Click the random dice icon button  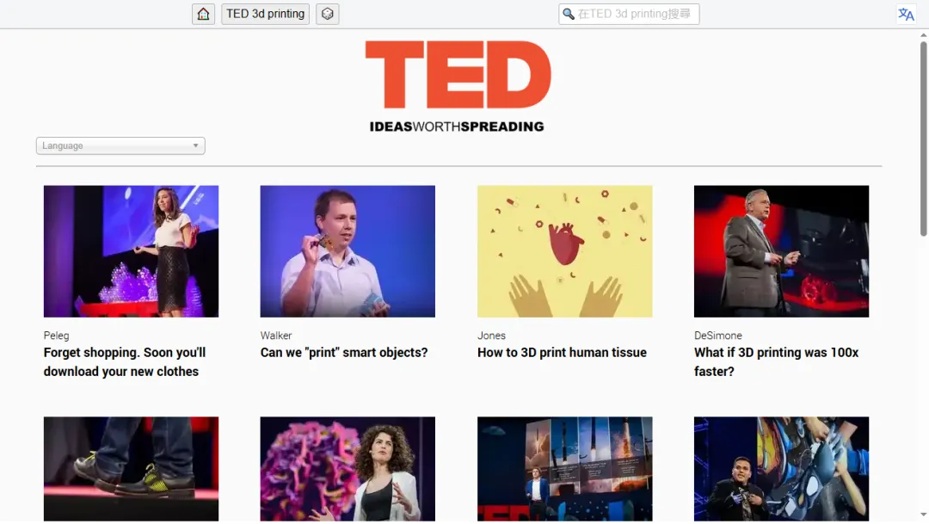click(327, 14)
